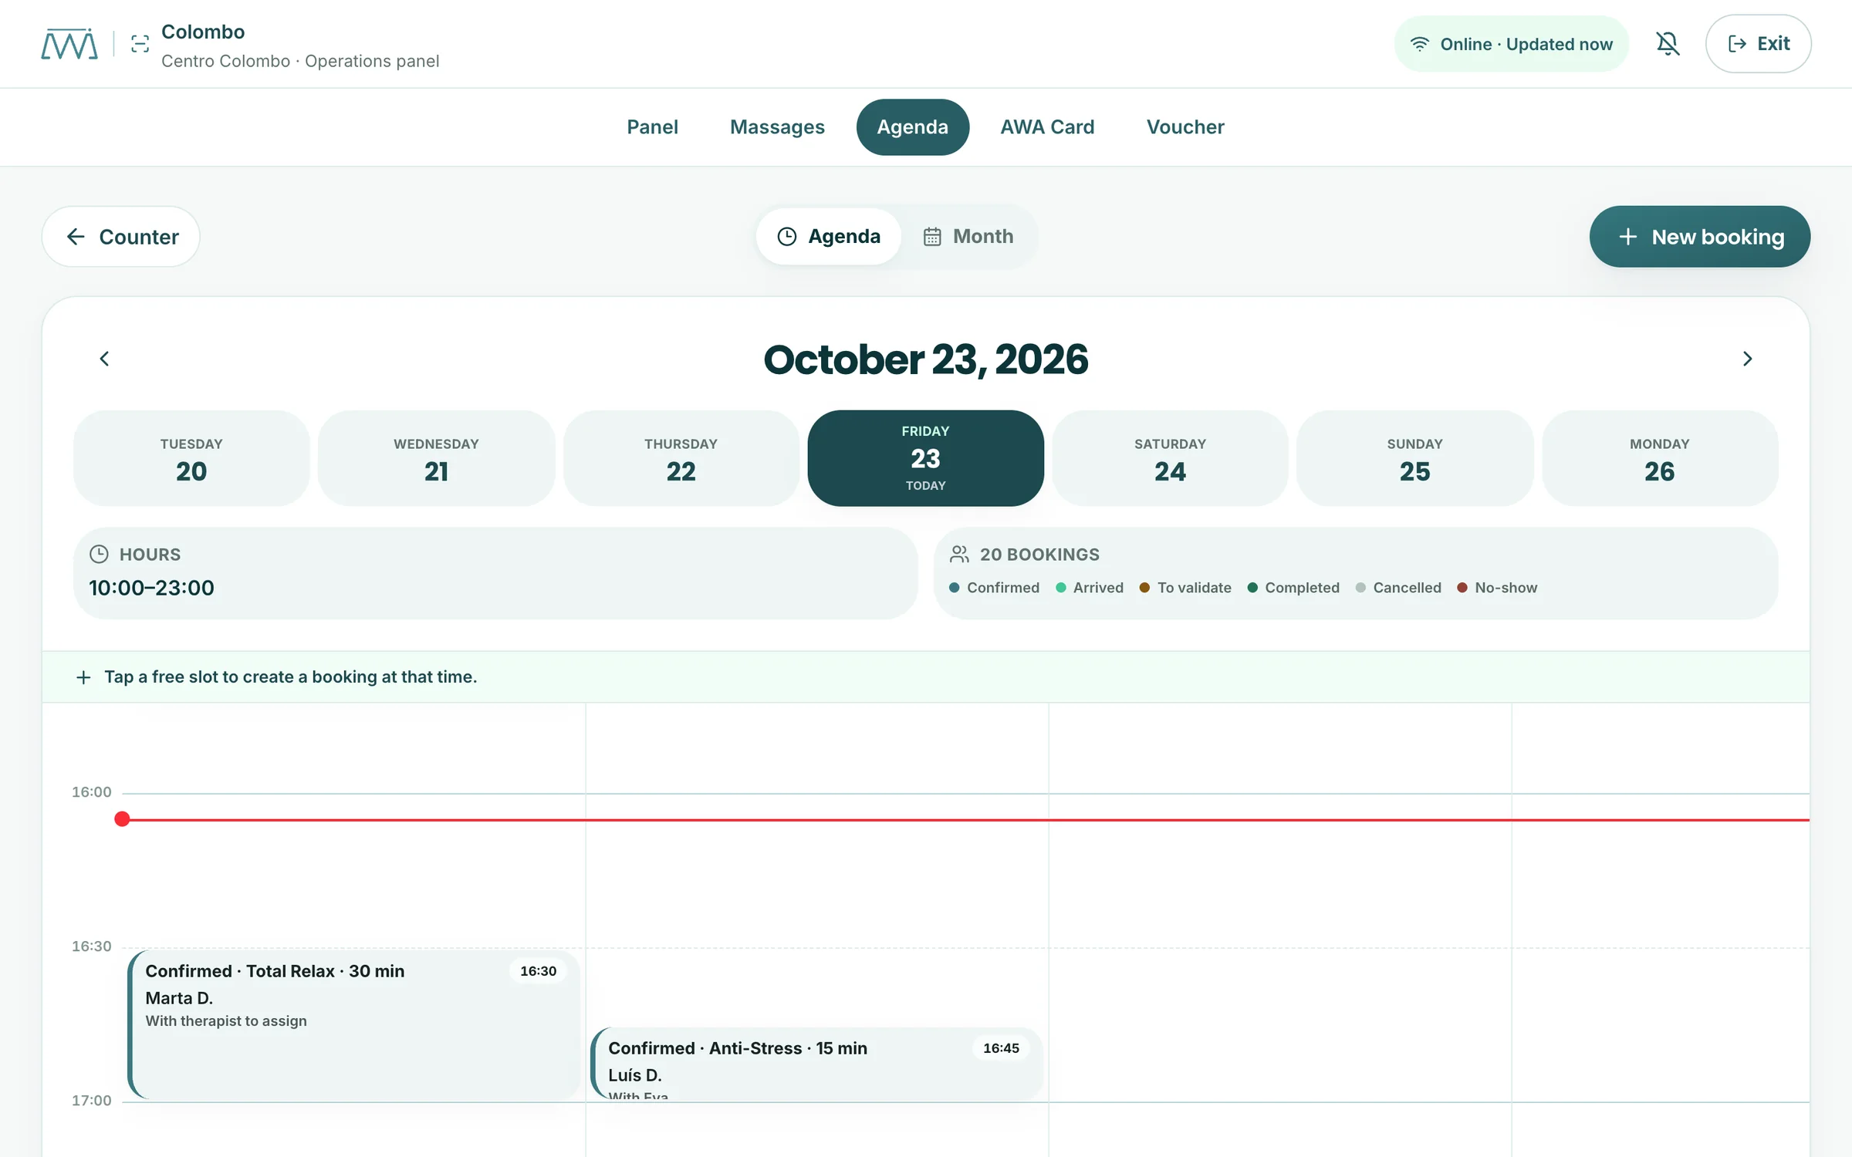Click the 16:30 time badge
This screenshot has height=1157, width=1852.
coord(538,971)
